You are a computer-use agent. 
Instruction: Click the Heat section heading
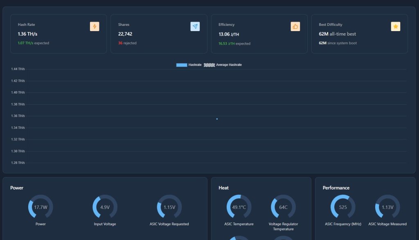[x=223, y=188]
